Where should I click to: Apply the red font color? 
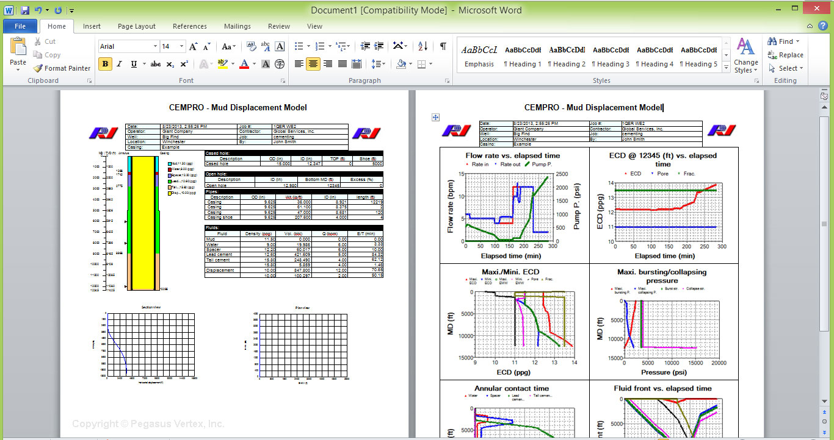tap(244, 64)
